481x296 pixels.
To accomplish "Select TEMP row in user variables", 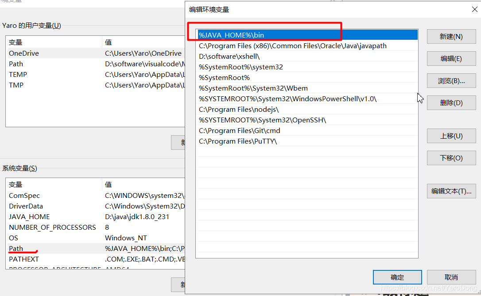I will [x=96, y=74].
